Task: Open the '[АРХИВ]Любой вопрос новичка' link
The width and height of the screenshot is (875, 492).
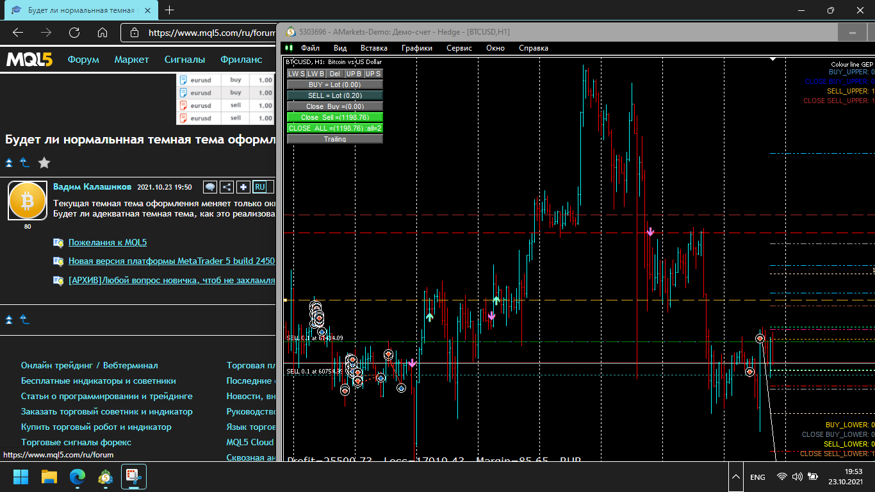Action: (x=172, y=280)
